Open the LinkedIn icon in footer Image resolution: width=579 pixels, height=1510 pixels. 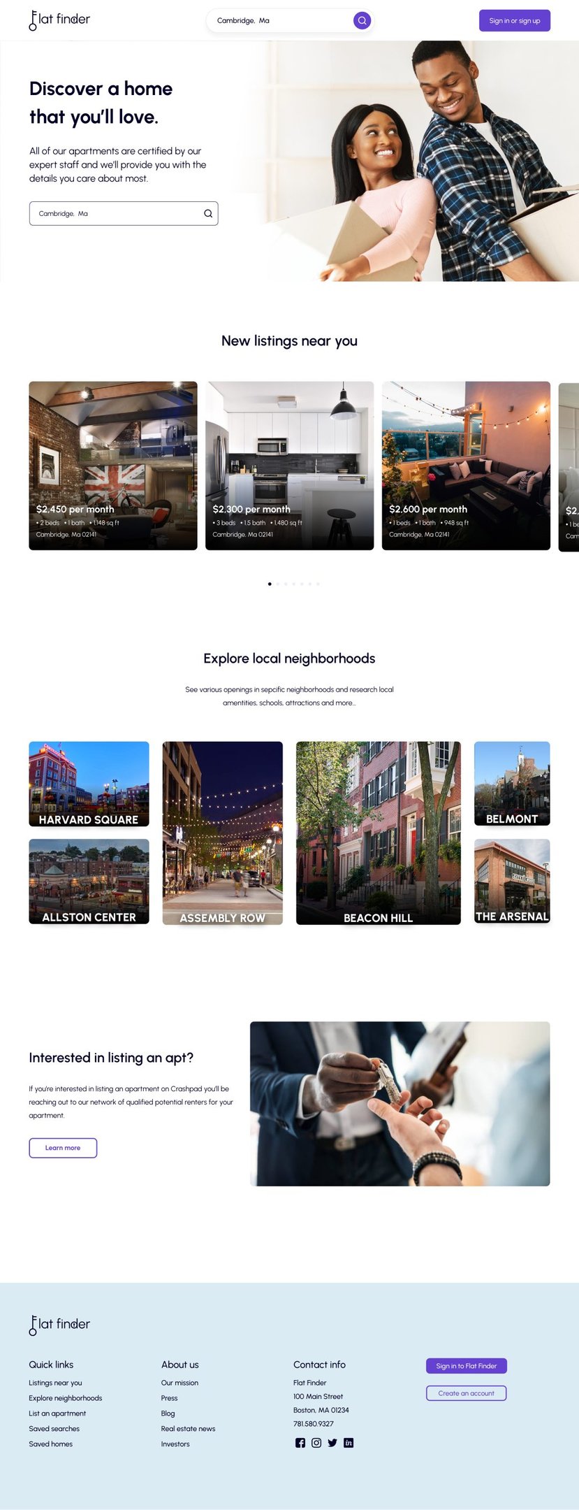coord(349,1443)
